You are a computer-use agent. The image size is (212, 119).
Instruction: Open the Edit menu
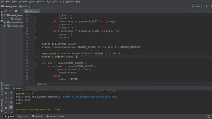(8, 2)
